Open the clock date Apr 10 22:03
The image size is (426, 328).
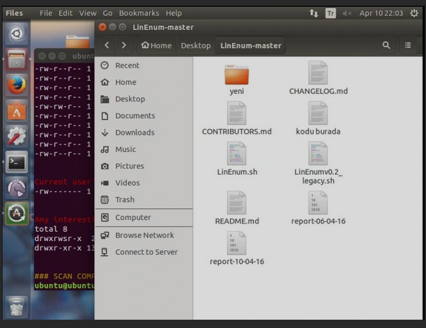(x=381, y=13)
